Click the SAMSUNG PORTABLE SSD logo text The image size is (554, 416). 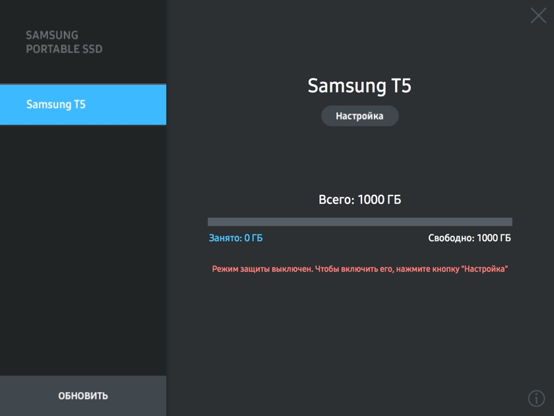tap(64, 42)
